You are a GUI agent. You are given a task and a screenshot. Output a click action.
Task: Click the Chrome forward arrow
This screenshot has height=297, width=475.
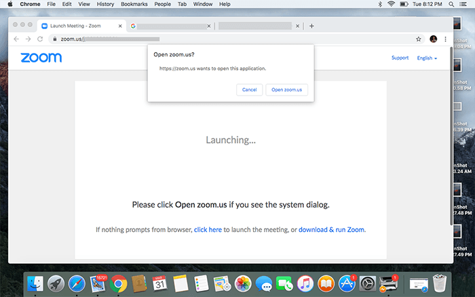[28, 39]
